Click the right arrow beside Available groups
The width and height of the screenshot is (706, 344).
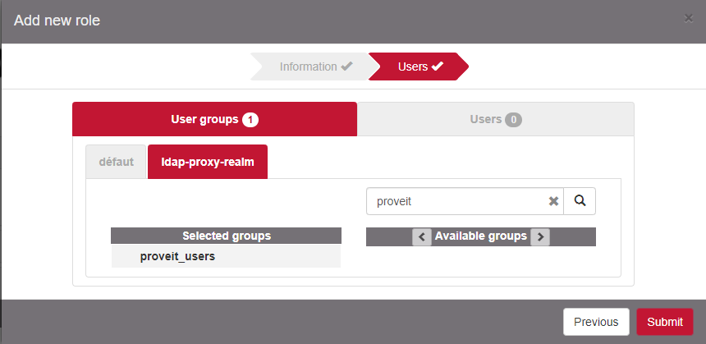539,237
